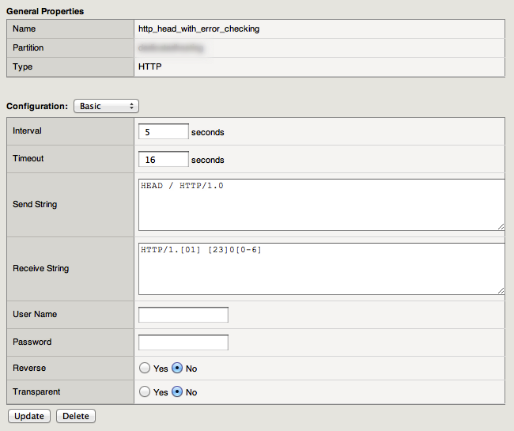Click the monitor name http_head_with_error_checking
Screen dimensions: 514x431
(x=198, y=28)
